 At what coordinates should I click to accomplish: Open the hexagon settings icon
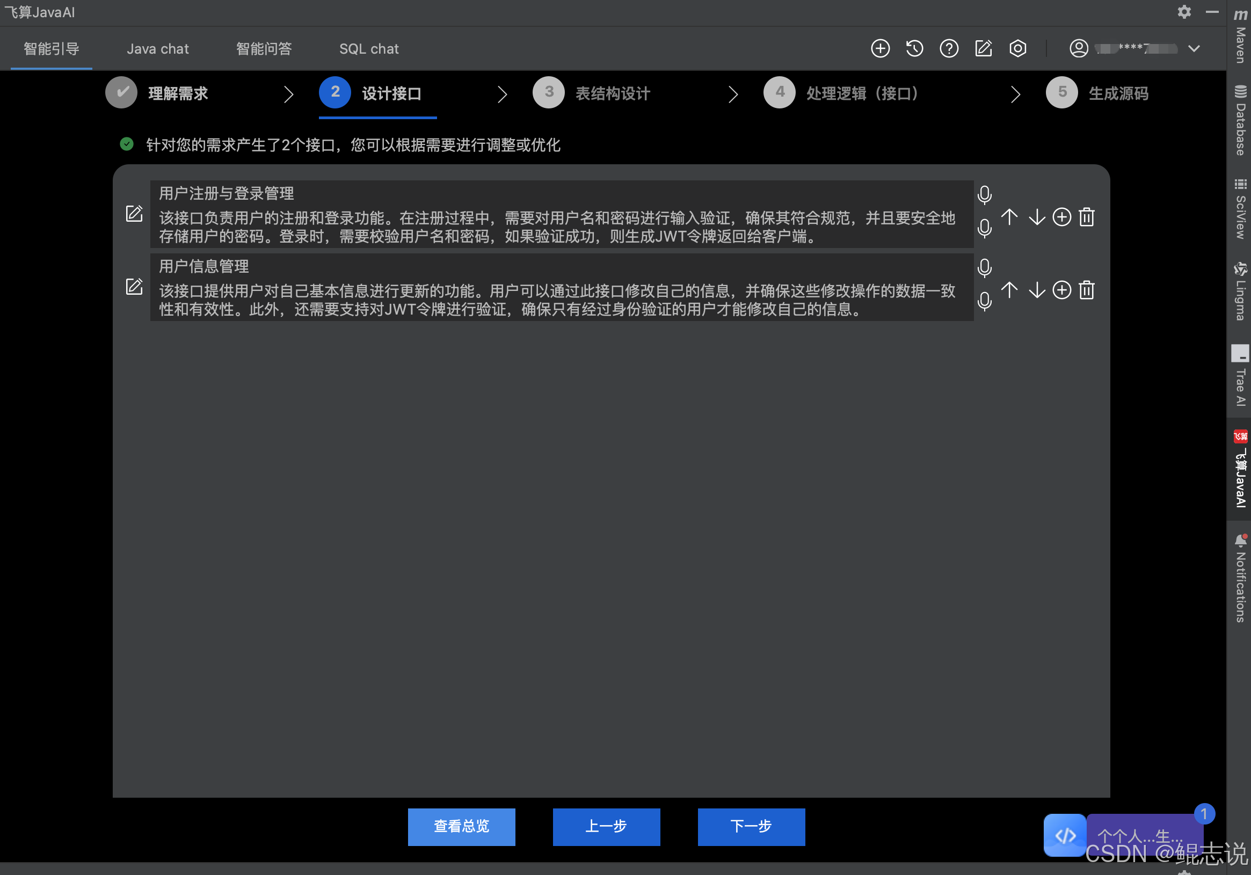point(1017,48)
